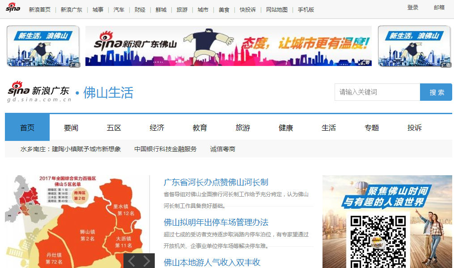Image resolution: width=454 pixels, height=268 pixels.
Task: Open the 城市 top link
Action: [203, 10]
